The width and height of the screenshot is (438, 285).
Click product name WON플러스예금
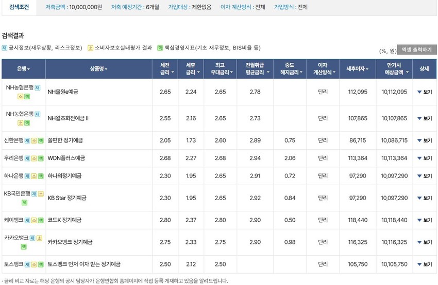66,158
